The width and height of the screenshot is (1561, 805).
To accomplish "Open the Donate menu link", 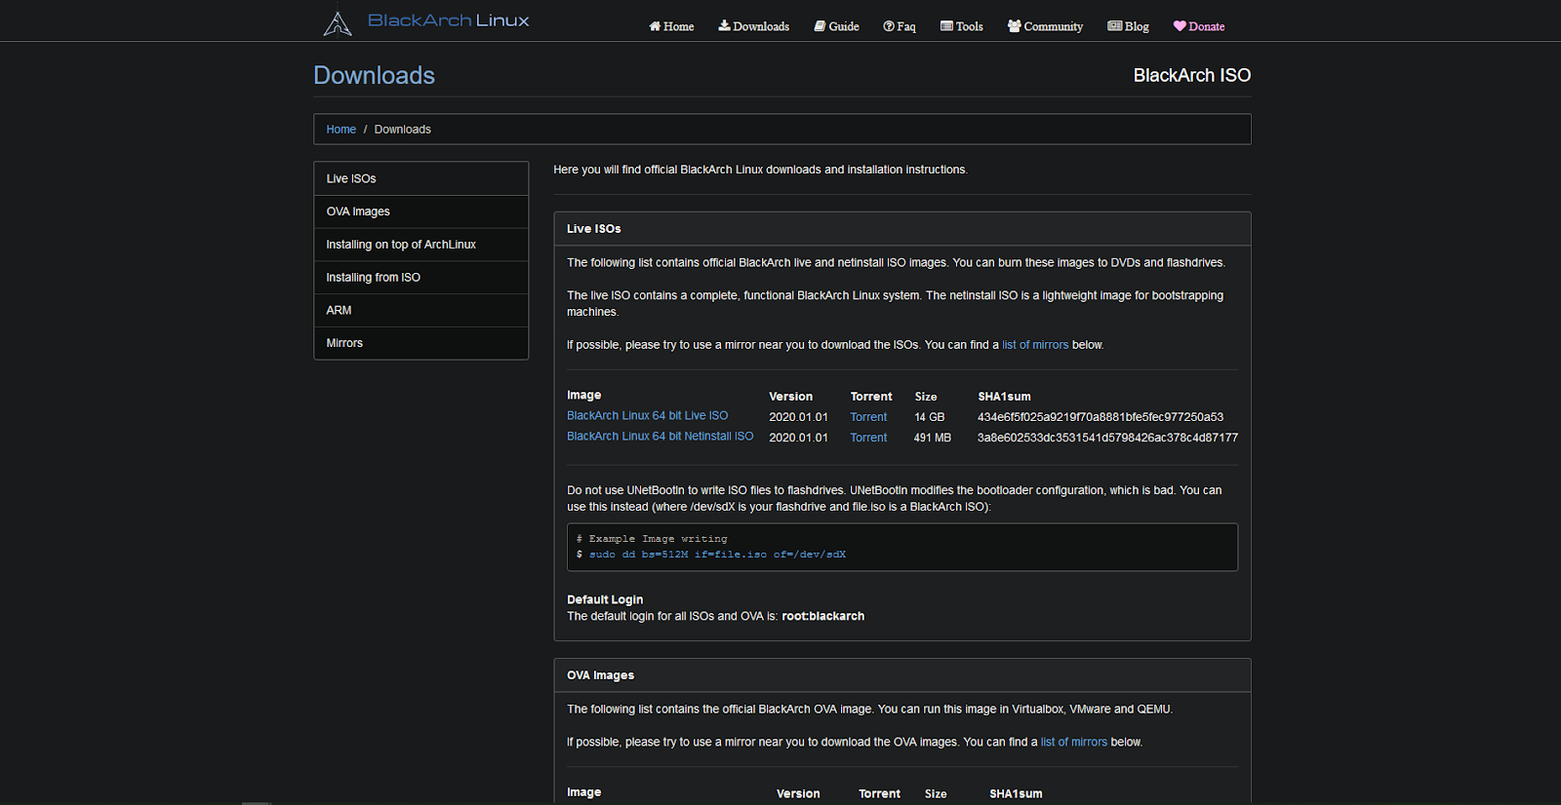I will tap(1199, 26).
